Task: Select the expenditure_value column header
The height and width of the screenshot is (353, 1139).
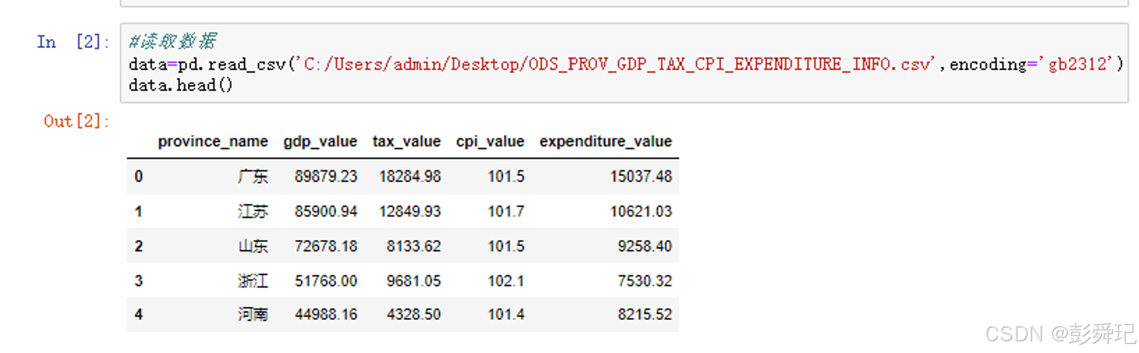Action: [x=605, y=141]
